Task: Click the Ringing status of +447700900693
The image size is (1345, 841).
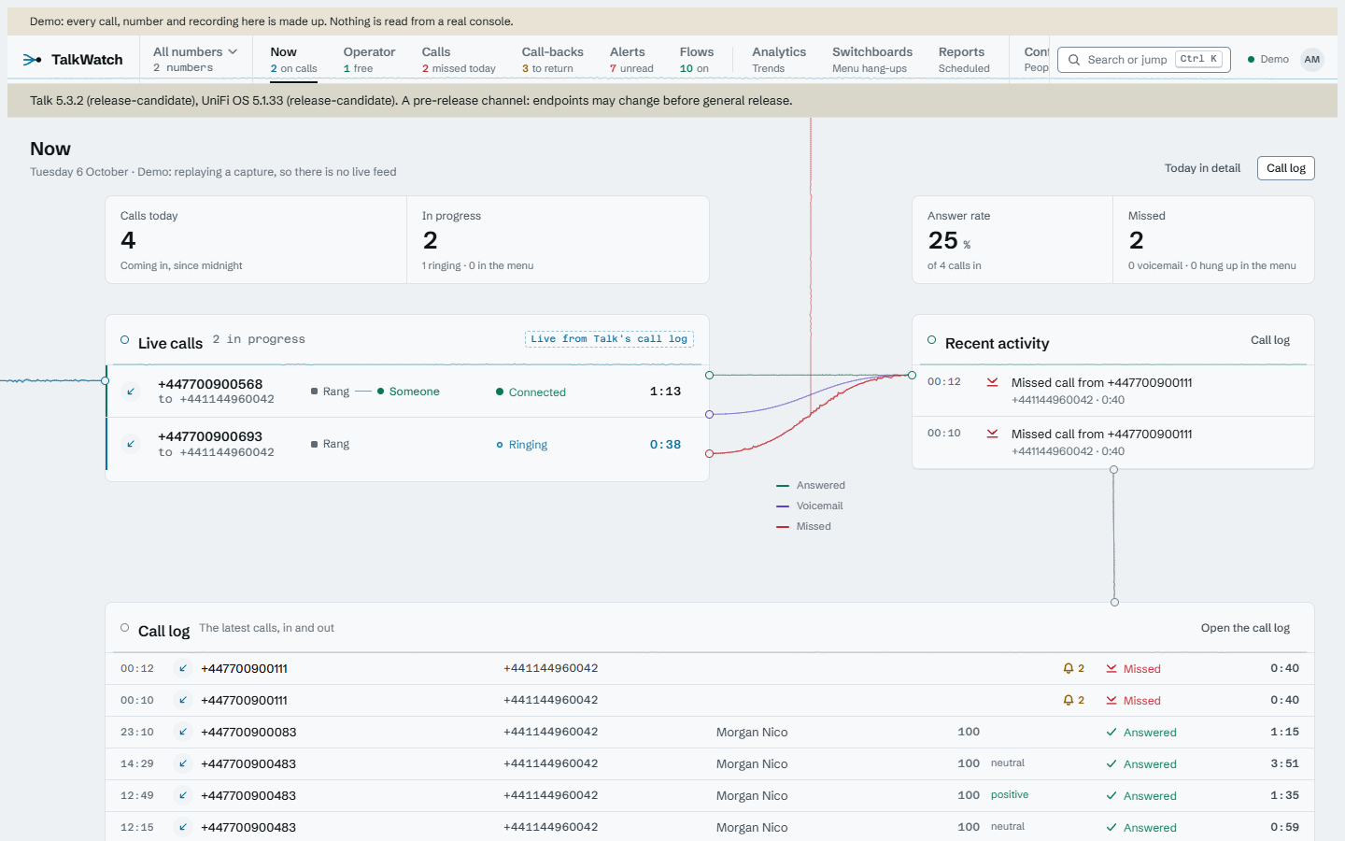Action: [x=522, y=445]
